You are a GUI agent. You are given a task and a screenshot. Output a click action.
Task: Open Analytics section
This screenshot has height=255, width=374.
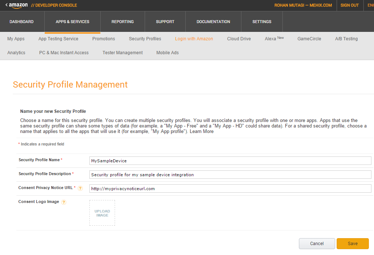tap(16, 53)
